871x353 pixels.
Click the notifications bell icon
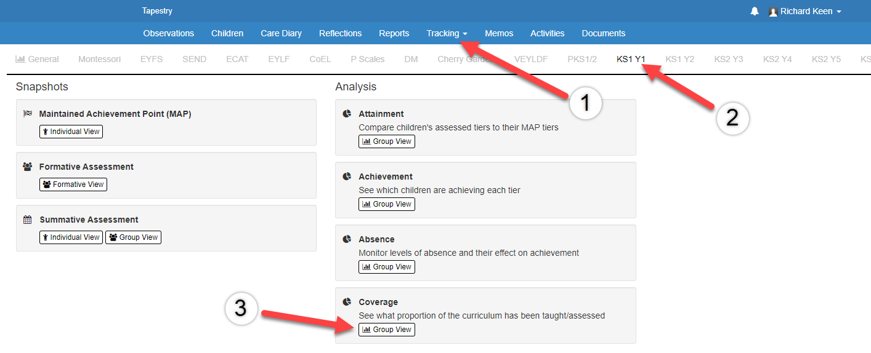pos(755,12)
